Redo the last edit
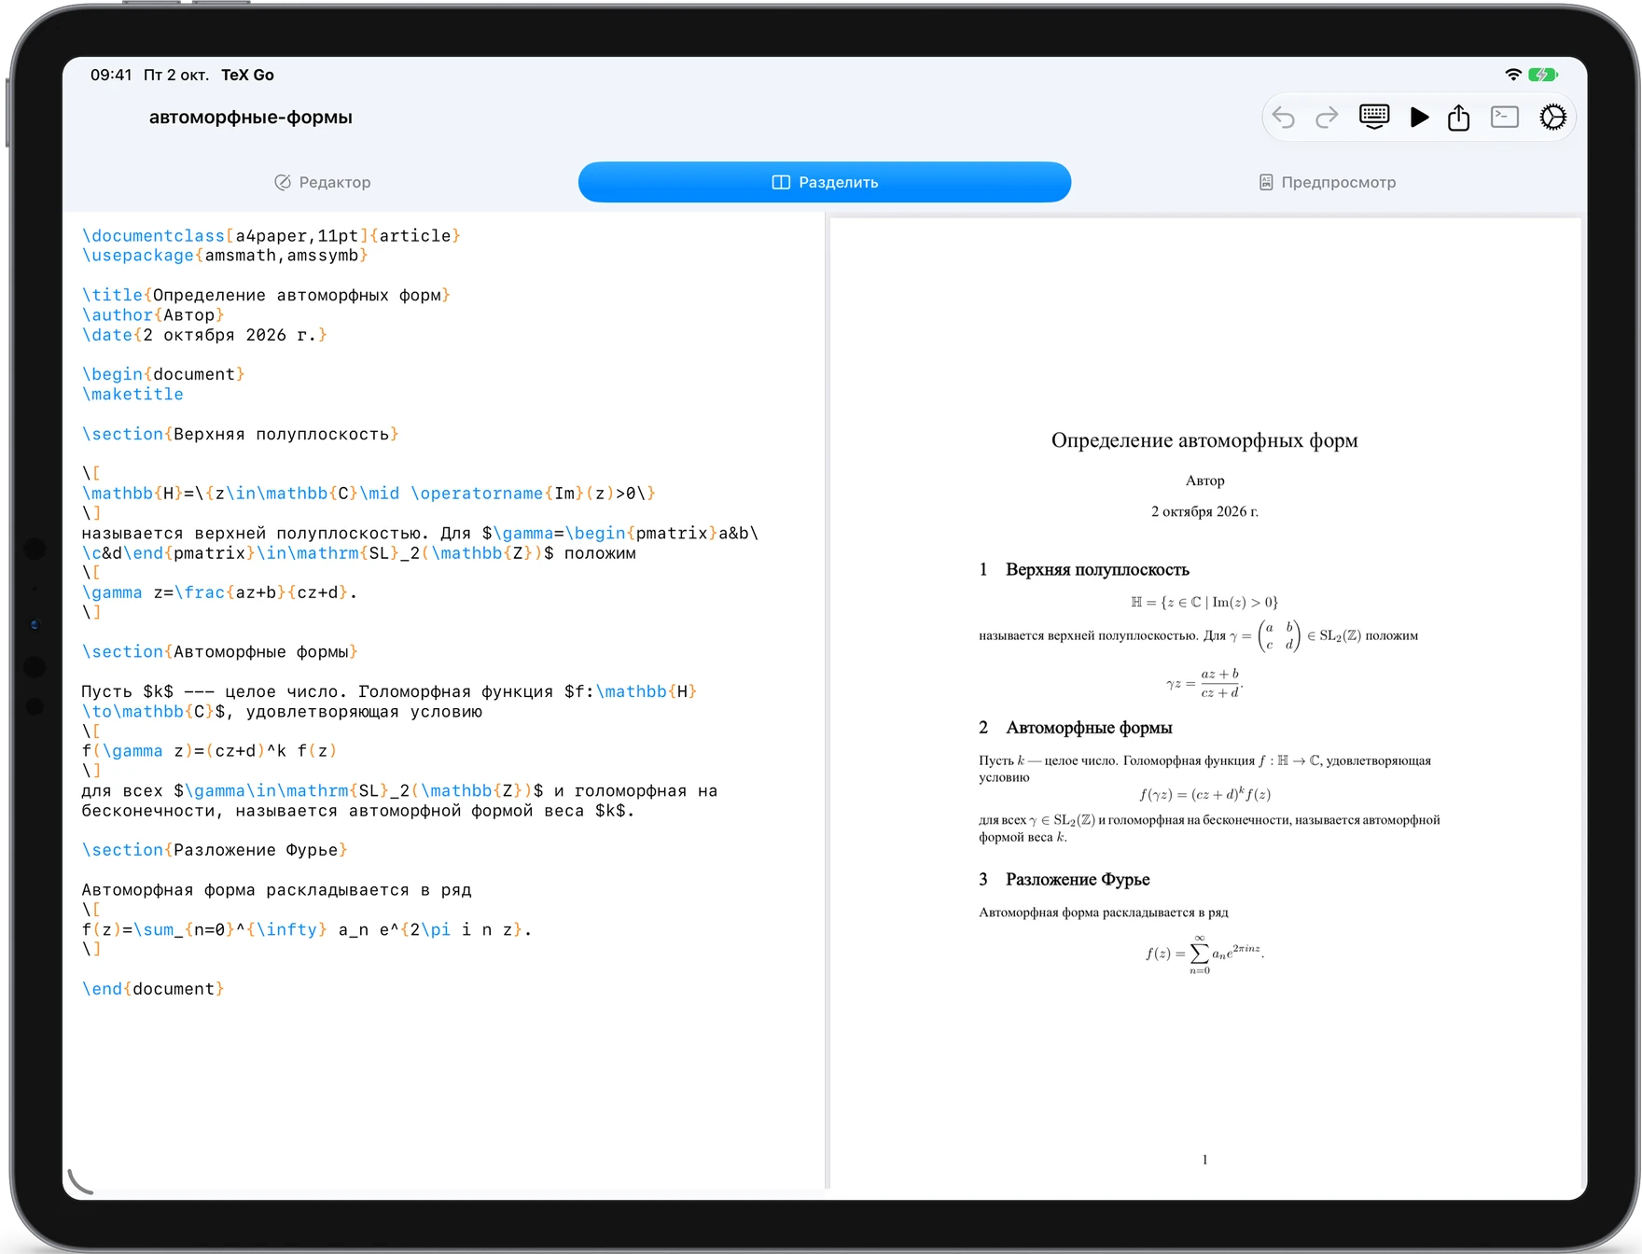Viewport: 1642px width, 1254px height. tap(1327, 118)
